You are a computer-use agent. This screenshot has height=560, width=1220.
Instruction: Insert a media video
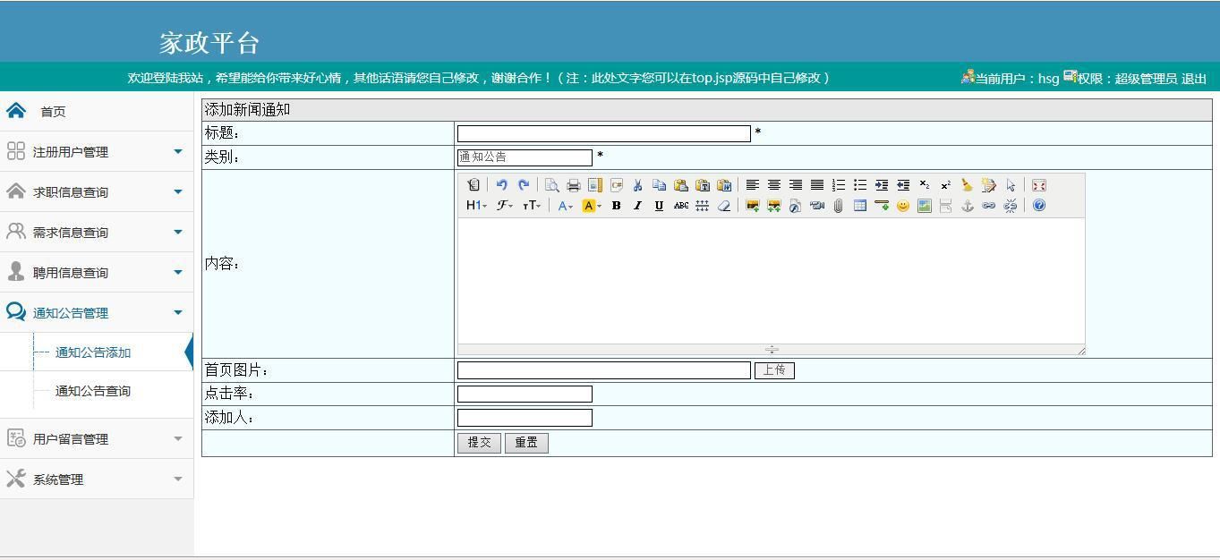(x=817, y=206)
